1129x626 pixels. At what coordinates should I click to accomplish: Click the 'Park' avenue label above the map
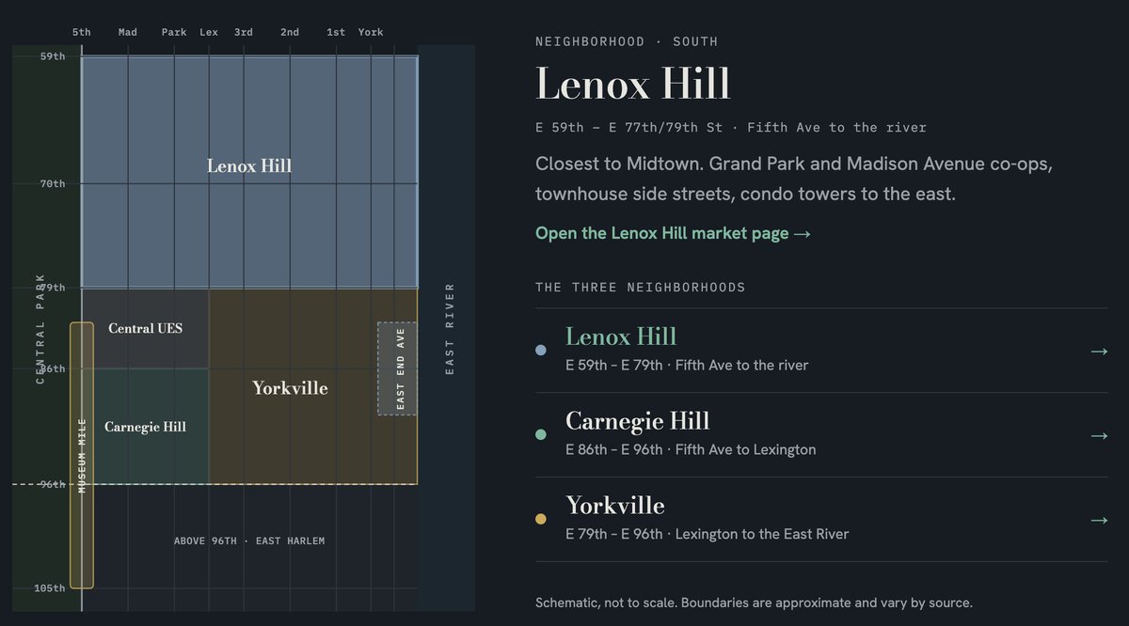(x=174, y=32)
